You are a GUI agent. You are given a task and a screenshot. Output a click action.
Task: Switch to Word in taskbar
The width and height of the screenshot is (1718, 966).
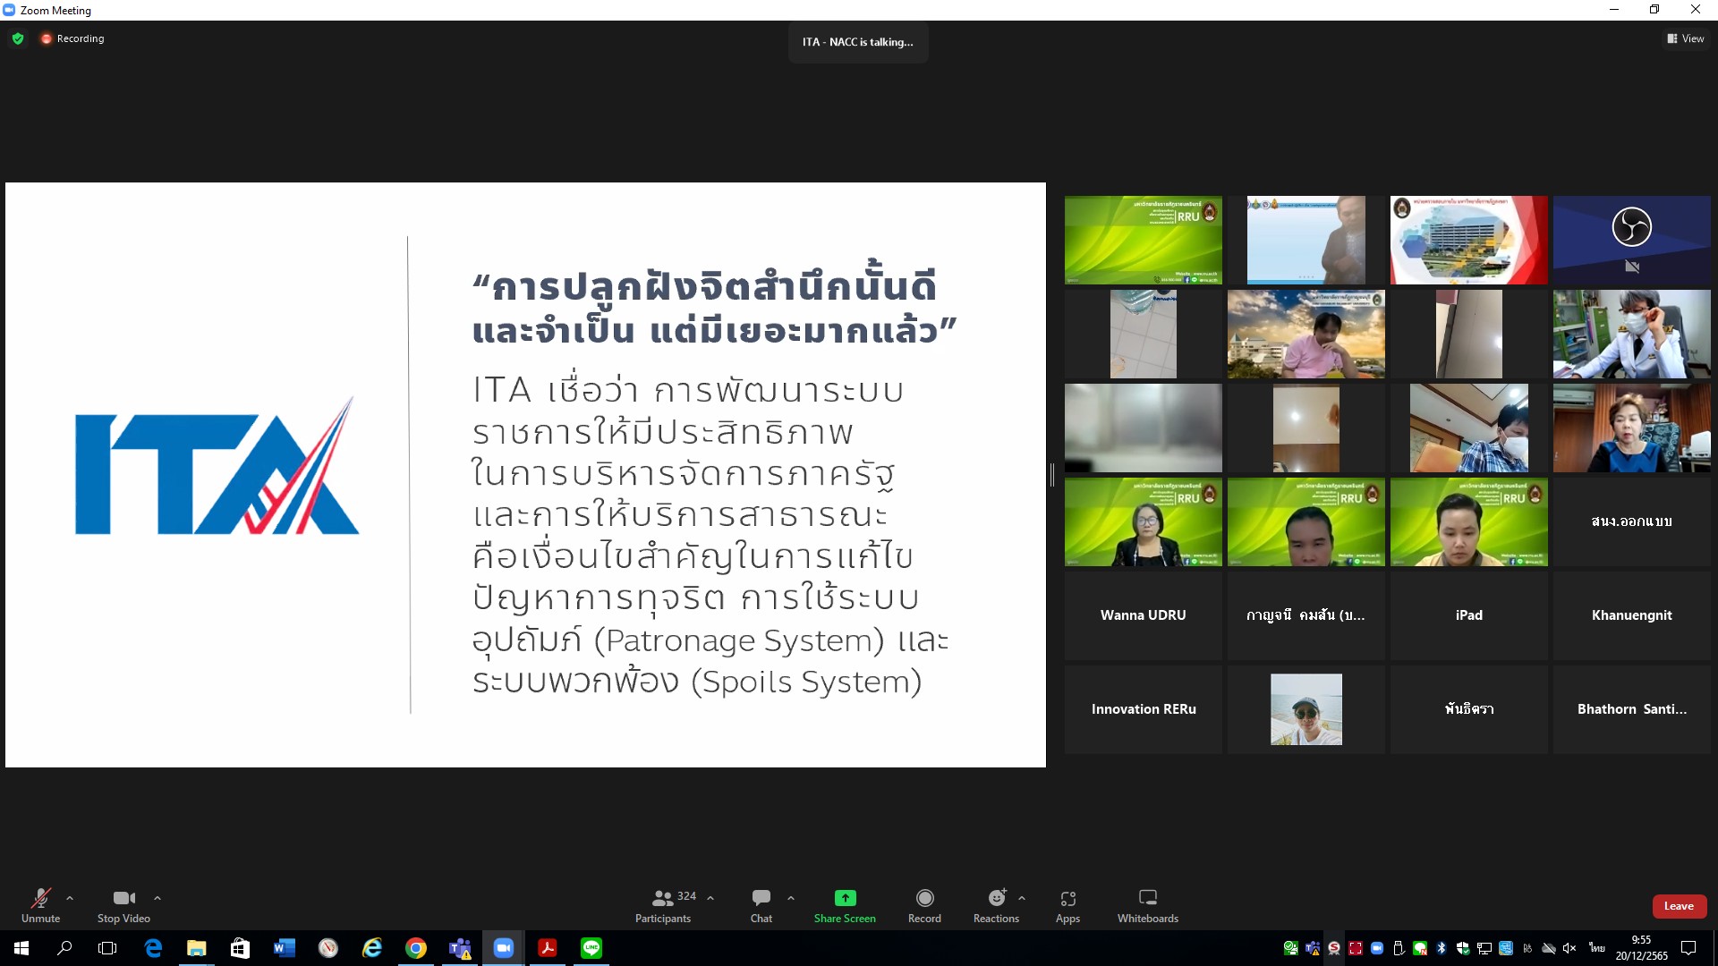tap(285, 948)
